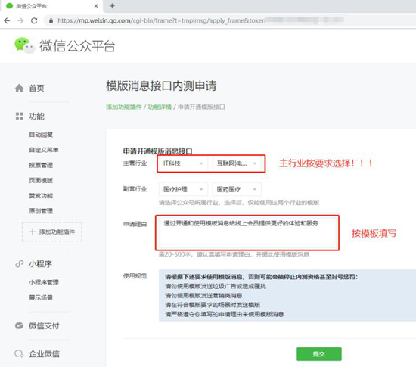
Task: Open the 副营行业 医药医疗 dropdown
Action: (237, 189)
